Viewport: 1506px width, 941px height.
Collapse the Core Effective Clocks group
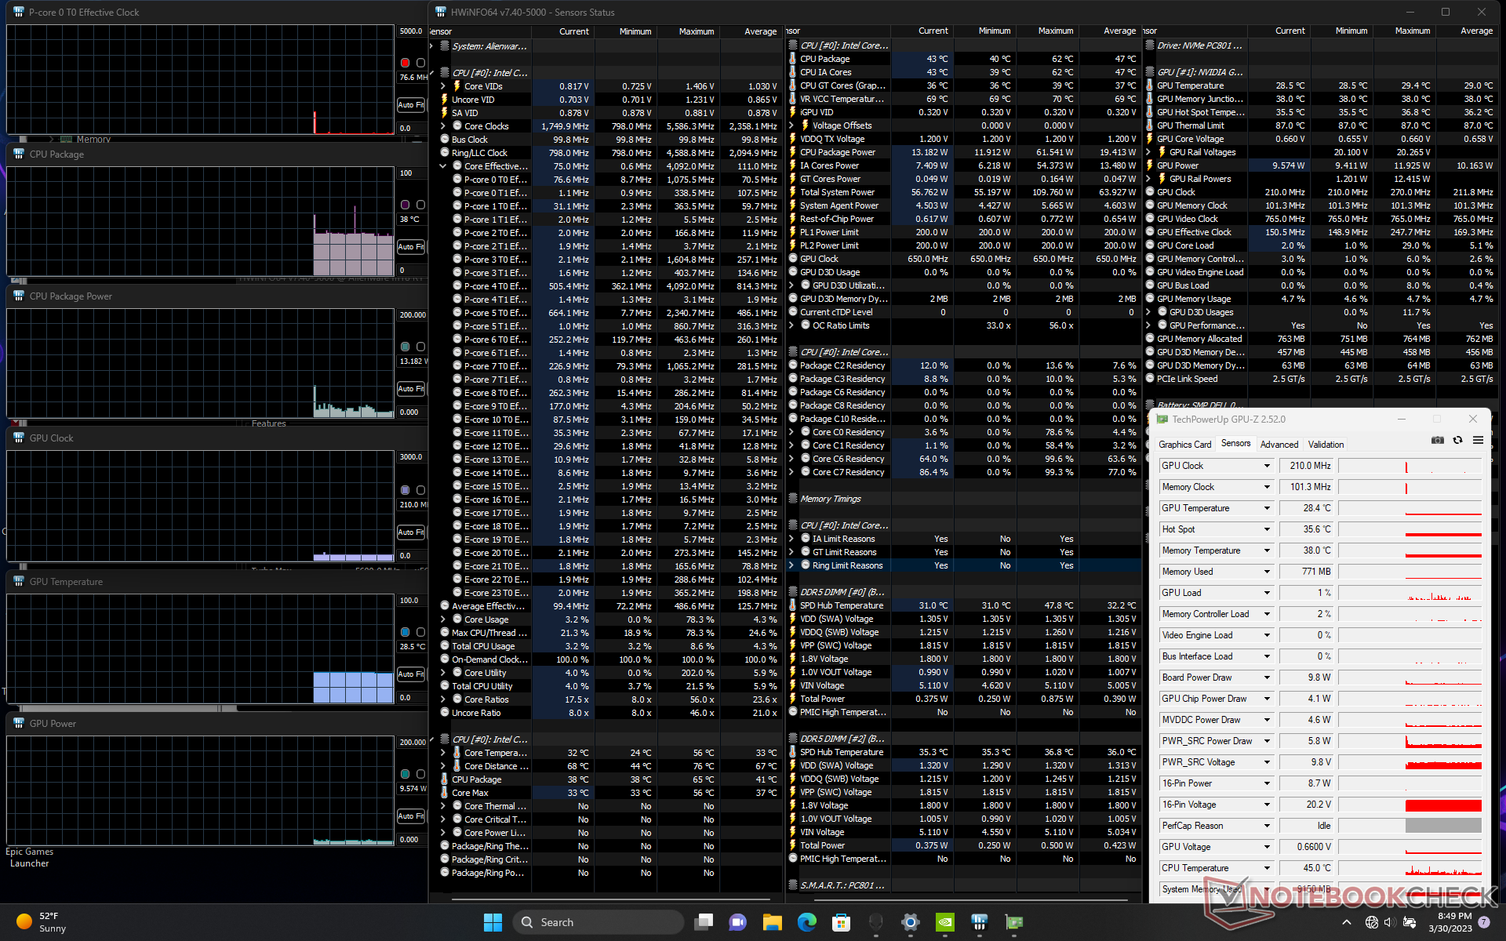[443, 166]
